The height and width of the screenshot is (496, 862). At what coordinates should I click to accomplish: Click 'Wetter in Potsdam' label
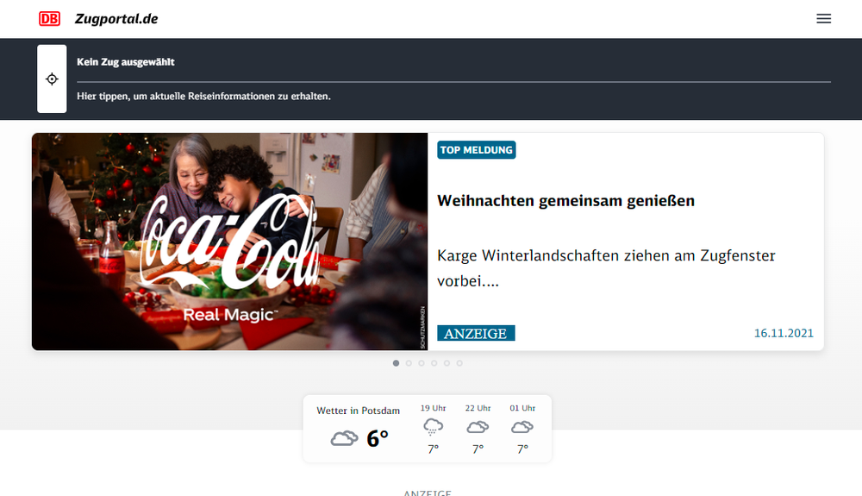(x=358, y=411)
